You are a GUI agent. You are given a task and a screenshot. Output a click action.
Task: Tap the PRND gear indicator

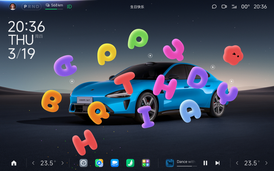tap(31, 7)
